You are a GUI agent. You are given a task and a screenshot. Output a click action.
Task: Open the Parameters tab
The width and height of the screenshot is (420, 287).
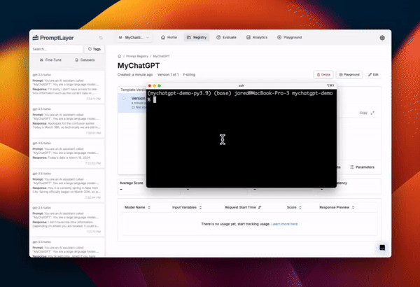tap(362, 167)
